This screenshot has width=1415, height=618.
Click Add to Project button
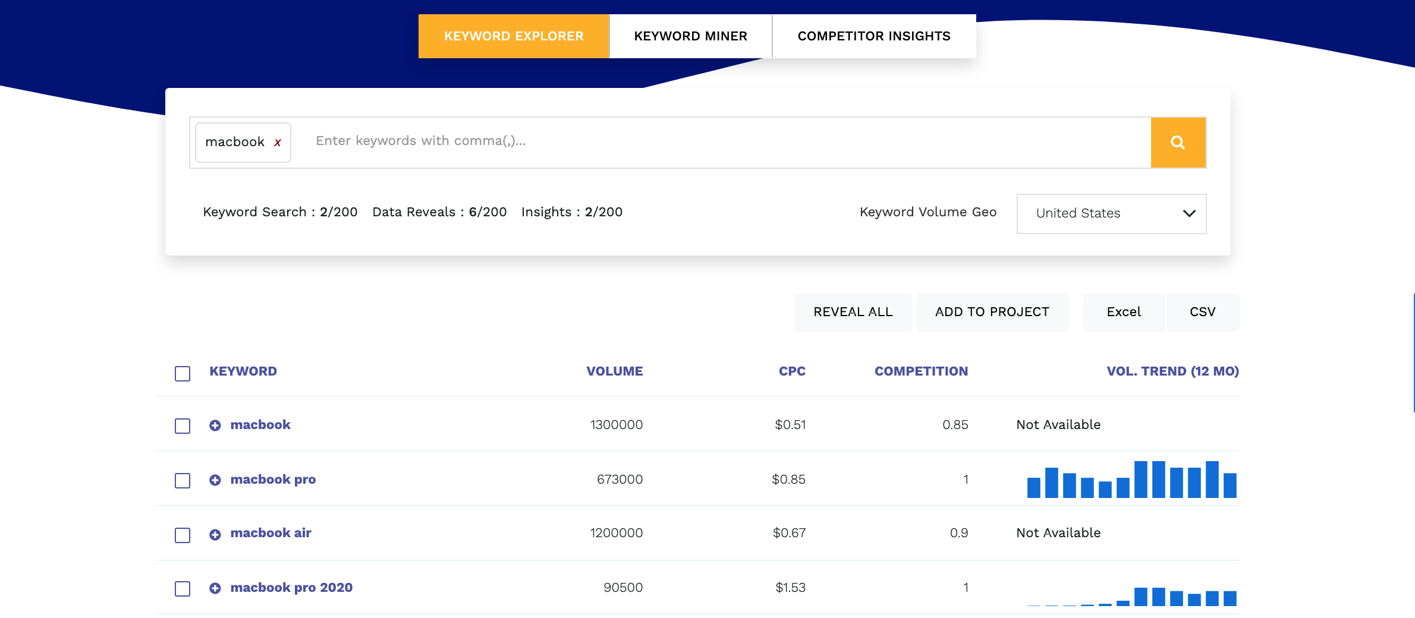pos(992,312)
